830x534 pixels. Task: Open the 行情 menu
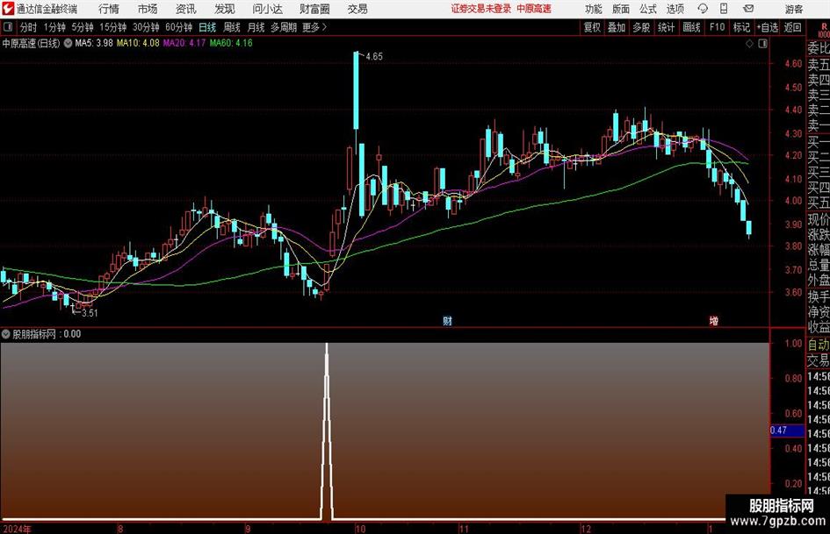109,9
